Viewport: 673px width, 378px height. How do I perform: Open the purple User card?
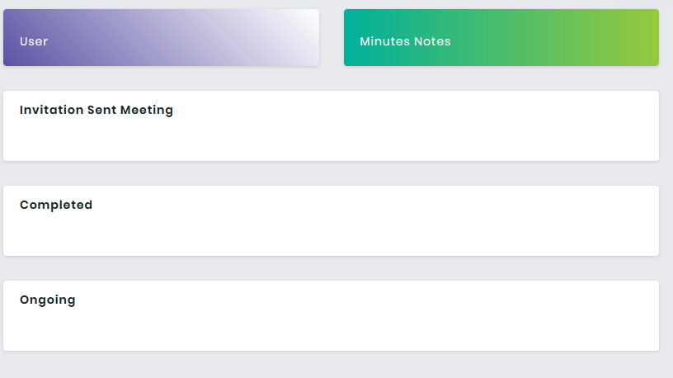click(161, 38)
